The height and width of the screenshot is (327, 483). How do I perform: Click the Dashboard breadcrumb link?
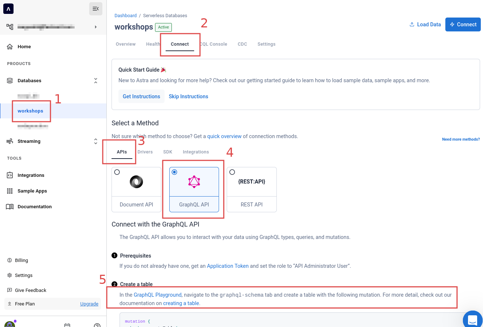click(125, 16)
